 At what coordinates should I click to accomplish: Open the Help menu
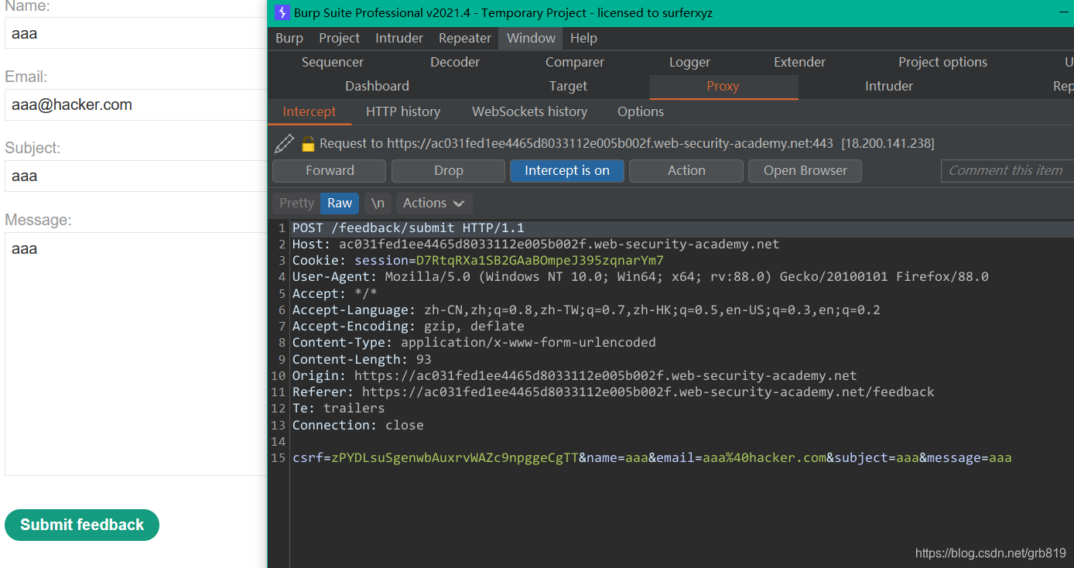click(x=583, y=38)
